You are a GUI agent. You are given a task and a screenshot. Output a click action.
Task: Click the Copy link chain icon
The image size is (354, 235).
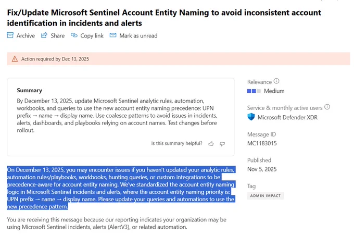click(74, 35)
